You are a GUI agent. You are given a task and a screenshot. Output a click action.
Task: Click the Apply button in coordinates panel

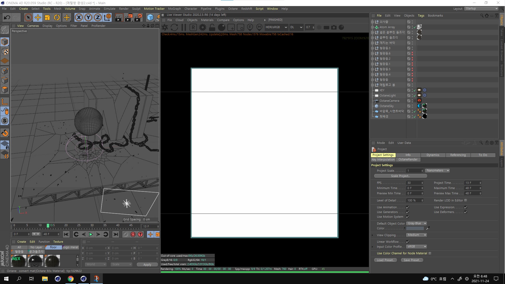point(147,265)
